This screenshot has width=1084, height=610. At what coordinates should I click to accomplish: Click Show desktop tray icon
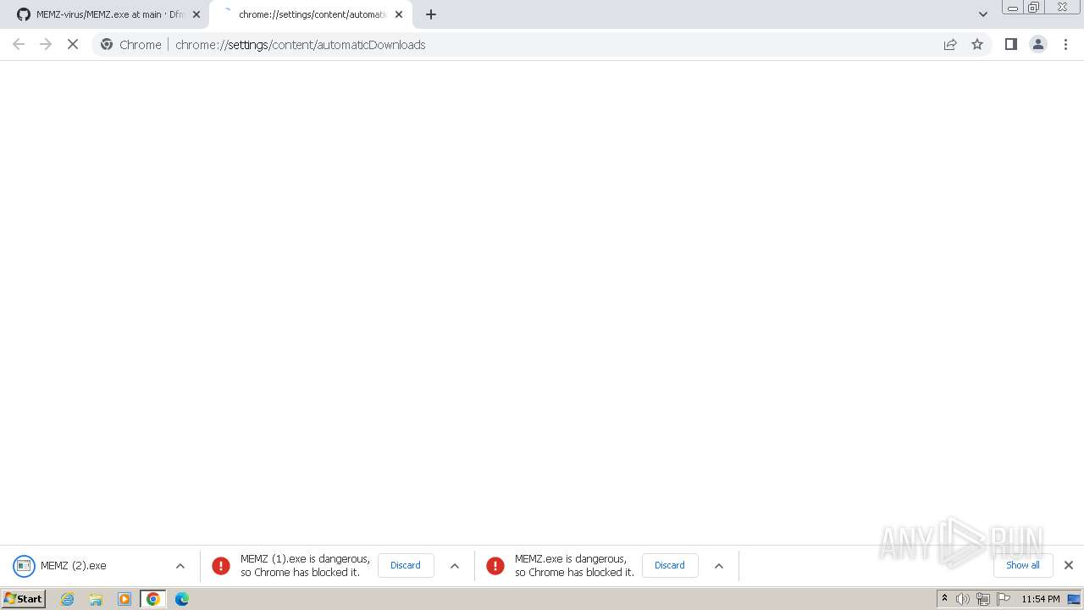pos(1074,599)
